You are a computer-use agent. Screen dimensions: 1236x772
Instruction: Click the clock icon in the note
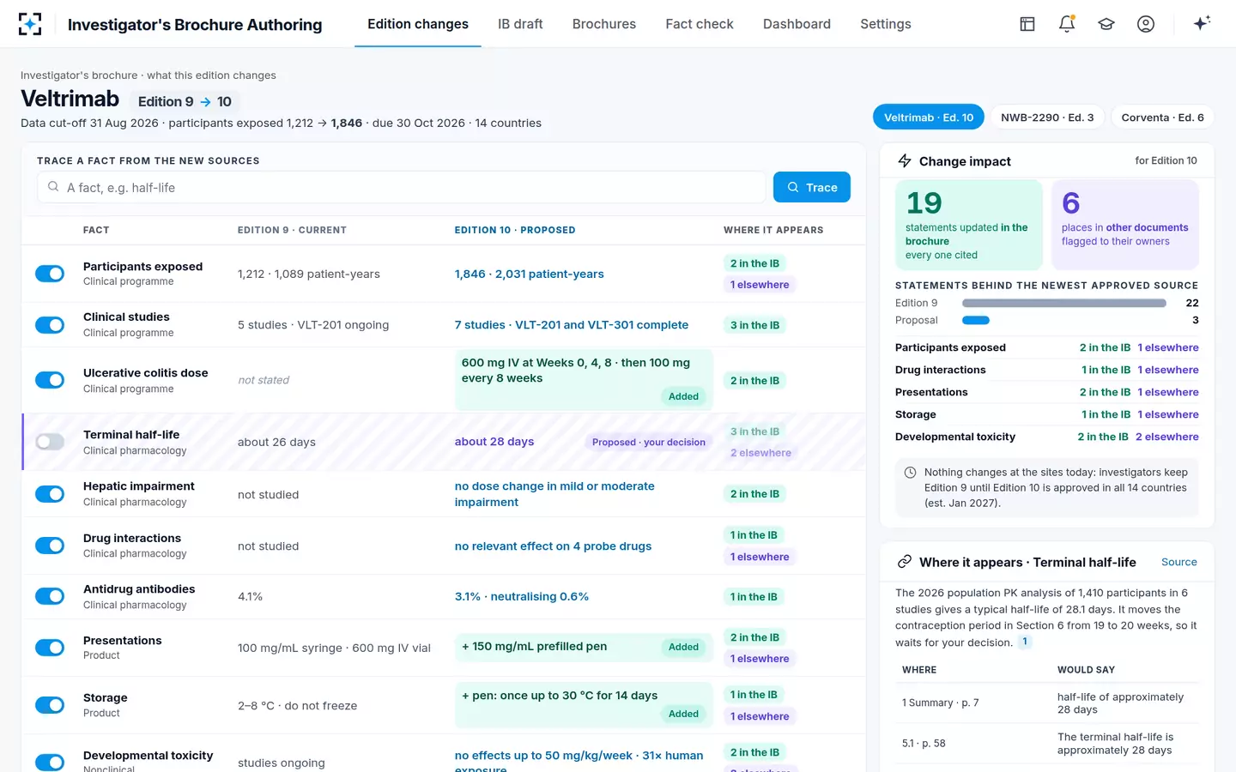click(x=910, y=473)
